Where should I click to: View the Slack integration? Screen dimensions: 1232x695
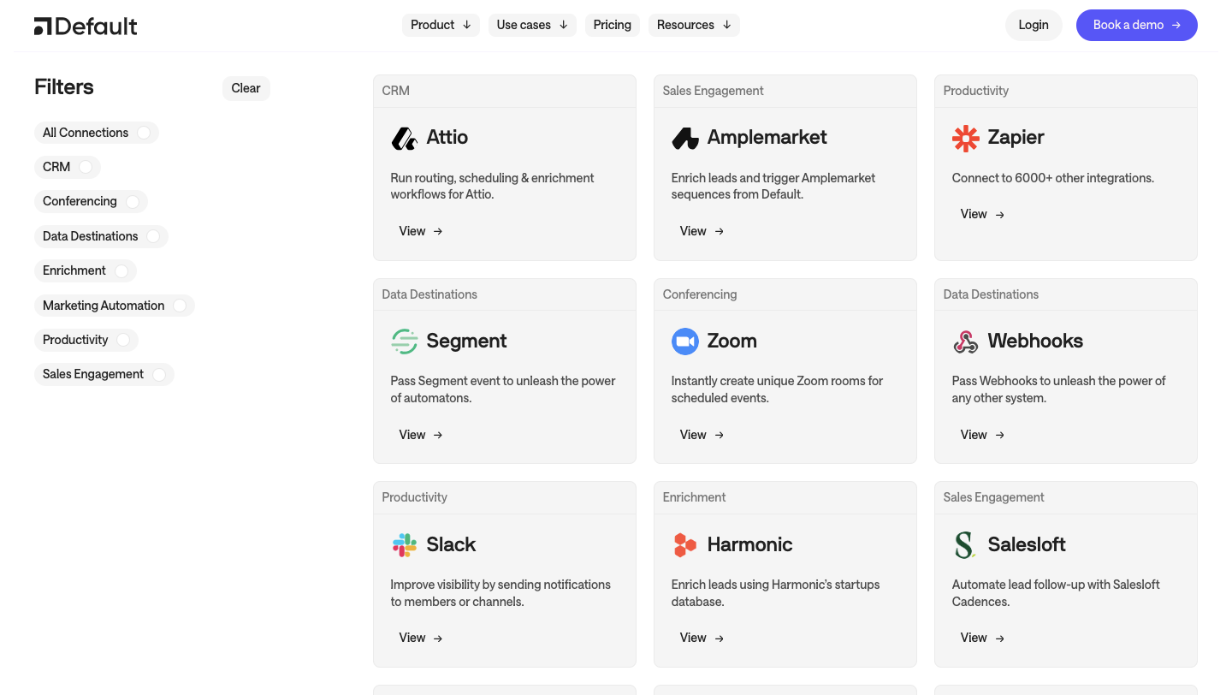(421, 639)
